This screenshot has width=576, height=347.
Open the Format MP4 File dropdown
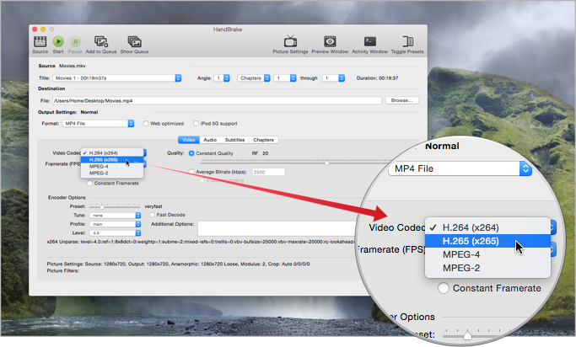click(x=98, y=124)
